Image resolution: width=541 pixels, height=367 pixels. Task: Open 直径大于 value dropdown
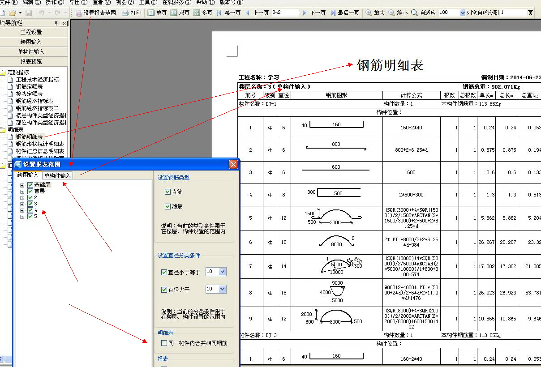tap(223, 289)
